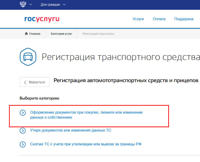The height and width of the screenshot is (162, 200).
Task: Click the 'Регистрация транспортного средства' heading
Action: pyautogui.click(x=121, y=57)
